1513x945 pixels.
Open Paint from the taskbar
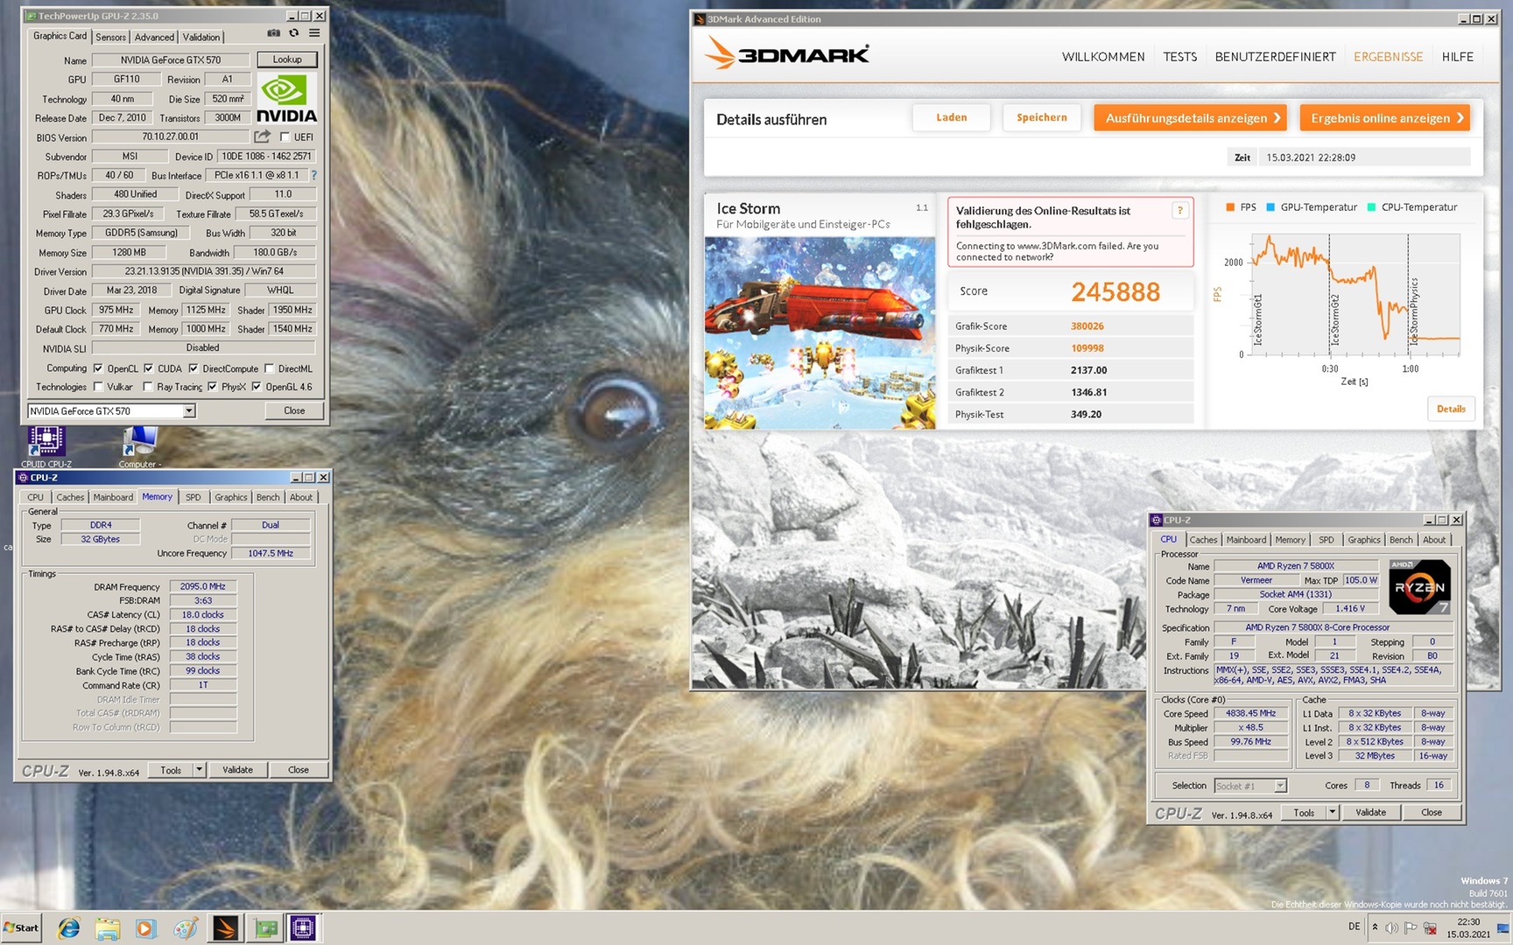[x=186, y=928]
